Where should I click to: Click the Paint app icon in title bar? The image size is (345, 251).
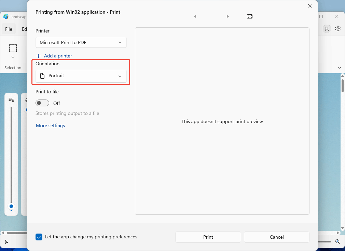6,16
